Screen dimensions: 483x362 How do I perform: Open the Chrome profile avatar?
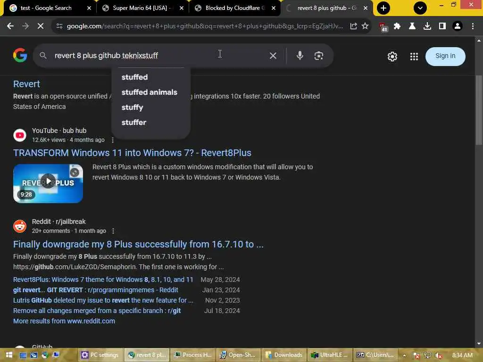(x=458, y=26)
